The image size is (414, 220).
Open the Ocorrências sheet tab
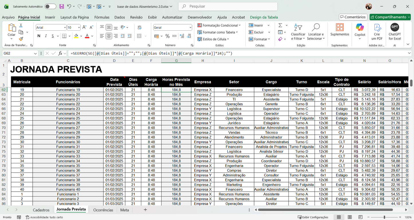103,210
